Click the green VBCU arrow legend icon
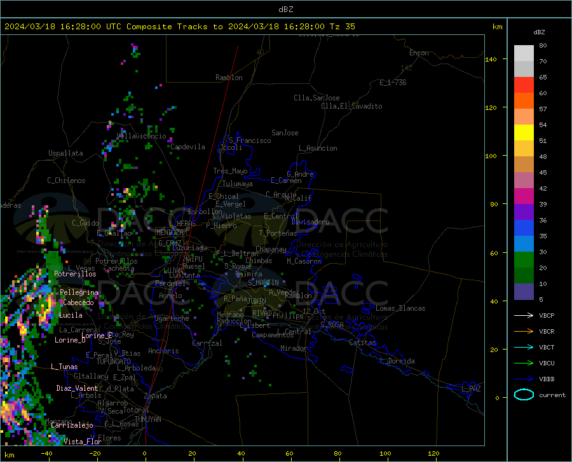The width and height of the screenshot is (572, 462). tap(524, 363)
